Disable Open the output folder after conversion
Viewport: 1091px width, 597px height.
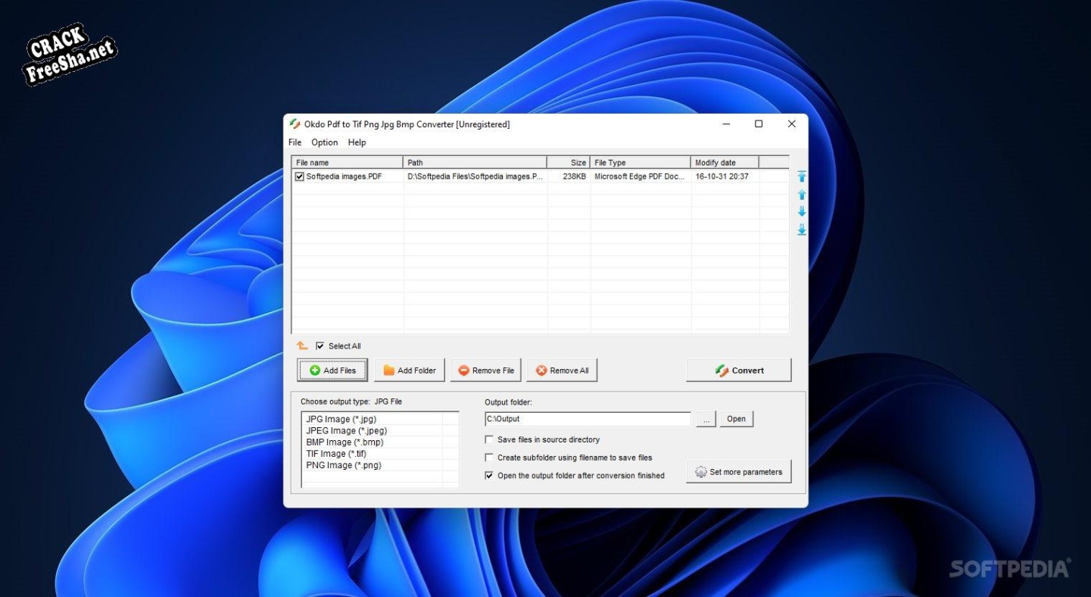489,476
